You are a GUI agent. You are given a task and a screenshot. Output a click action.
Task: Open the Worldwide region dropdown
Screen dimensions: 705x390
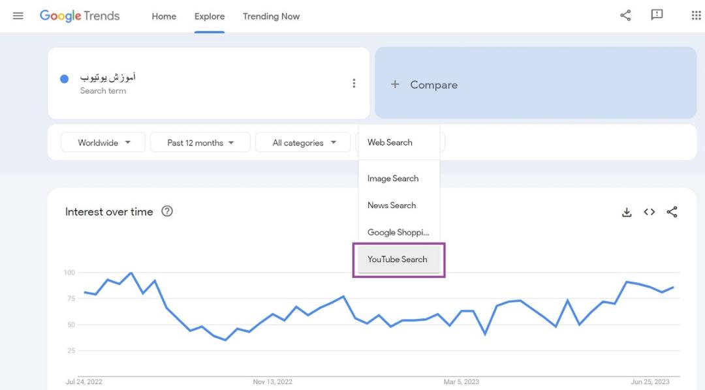tap(103, 142)
